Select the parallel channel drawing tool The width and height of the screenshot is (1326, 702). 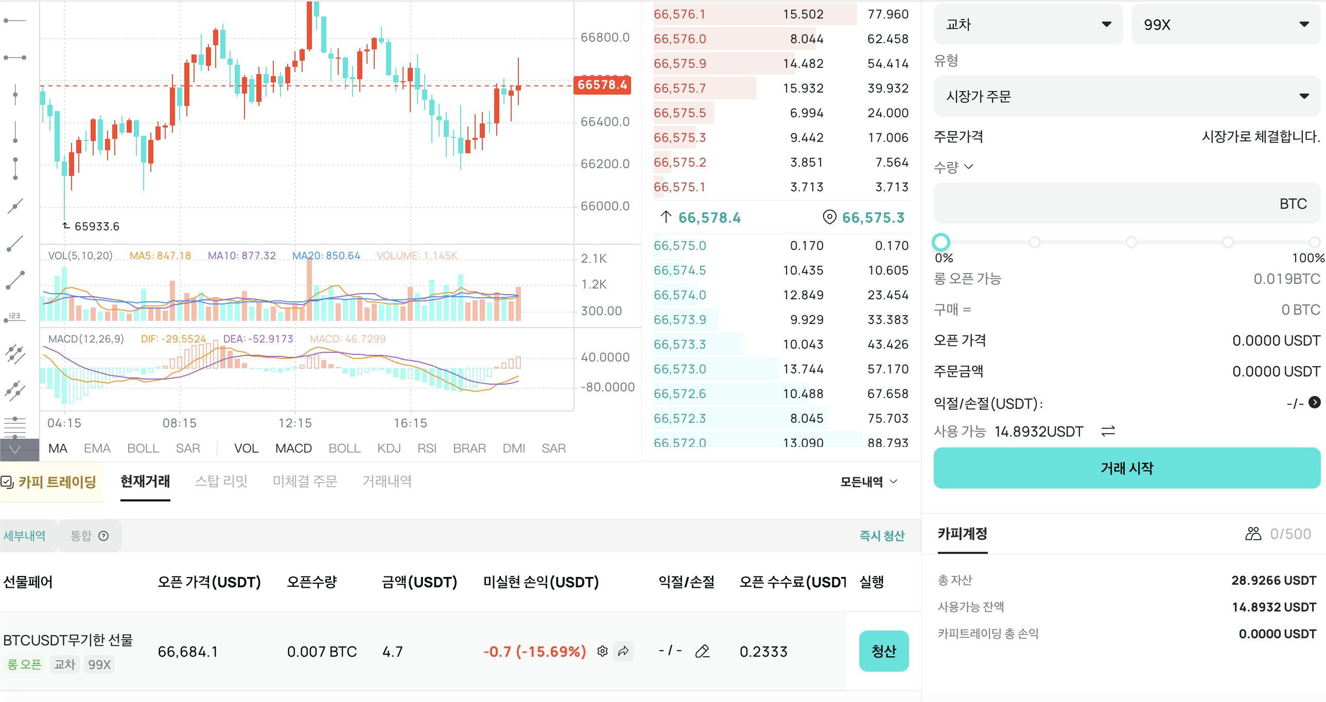click(15, 354)
